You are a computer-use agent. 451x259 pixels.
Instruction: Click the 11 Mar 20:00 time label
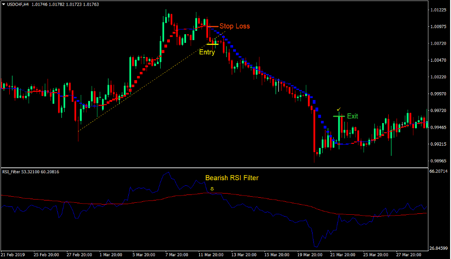211,255
